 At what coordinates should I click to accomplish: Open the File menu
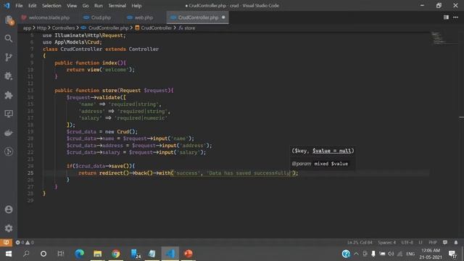click(19, 6)
